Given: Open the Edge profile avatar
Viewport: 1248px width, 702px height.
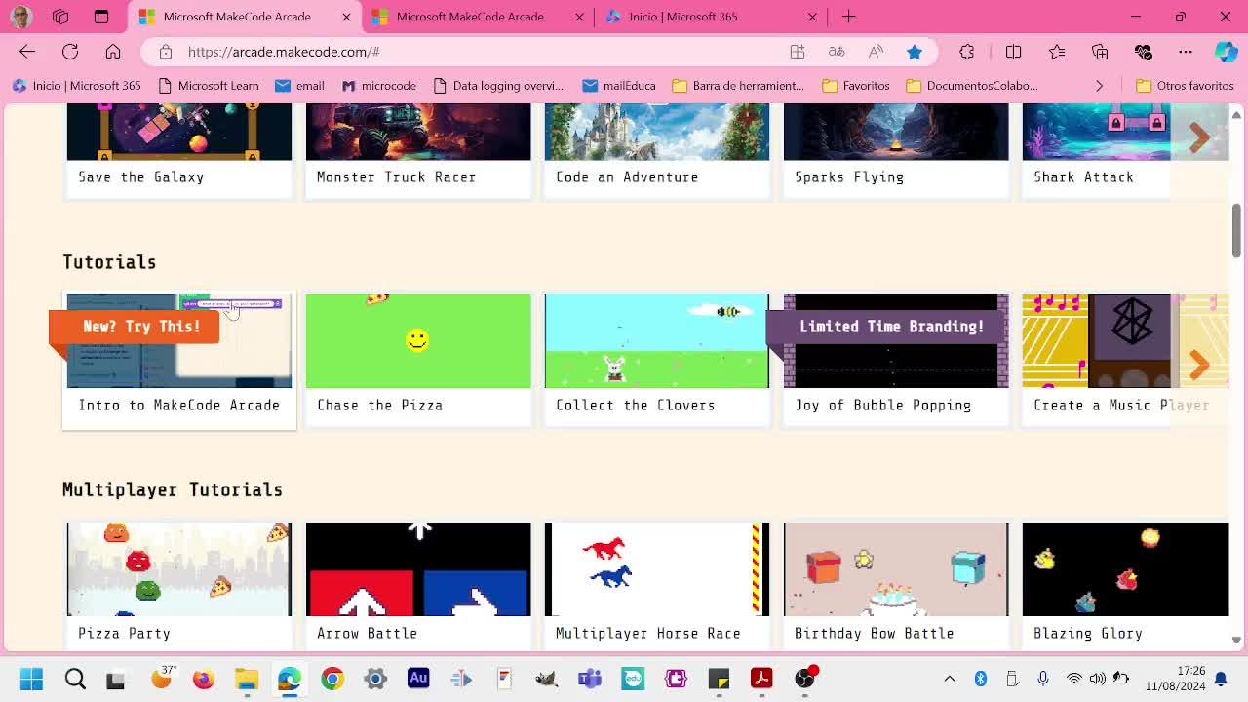Looking at the screenshot, I should (x=20, y=17).
